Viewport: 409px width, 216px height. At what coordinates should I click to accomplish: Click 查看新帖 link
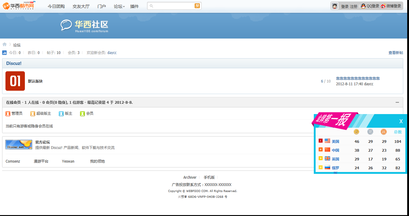coord(396,53)
